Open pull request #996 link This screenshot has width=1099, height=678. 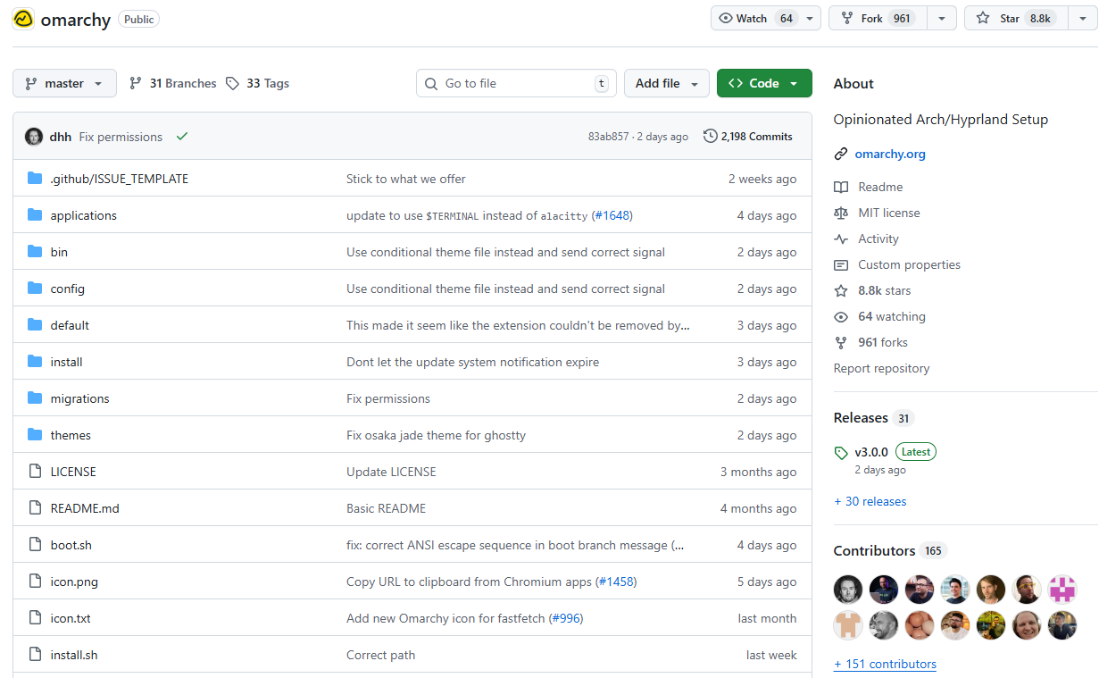[x=566, y=618]
